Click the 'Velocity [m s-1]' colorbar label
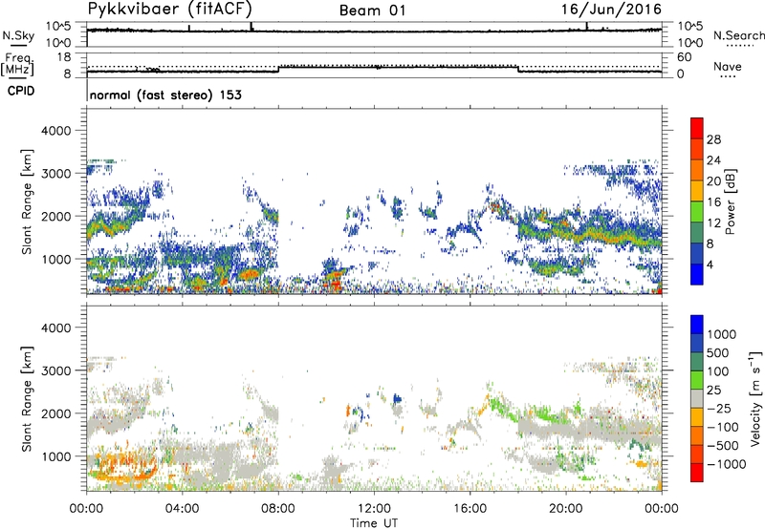The image size is (765, 529). (755, 398)
